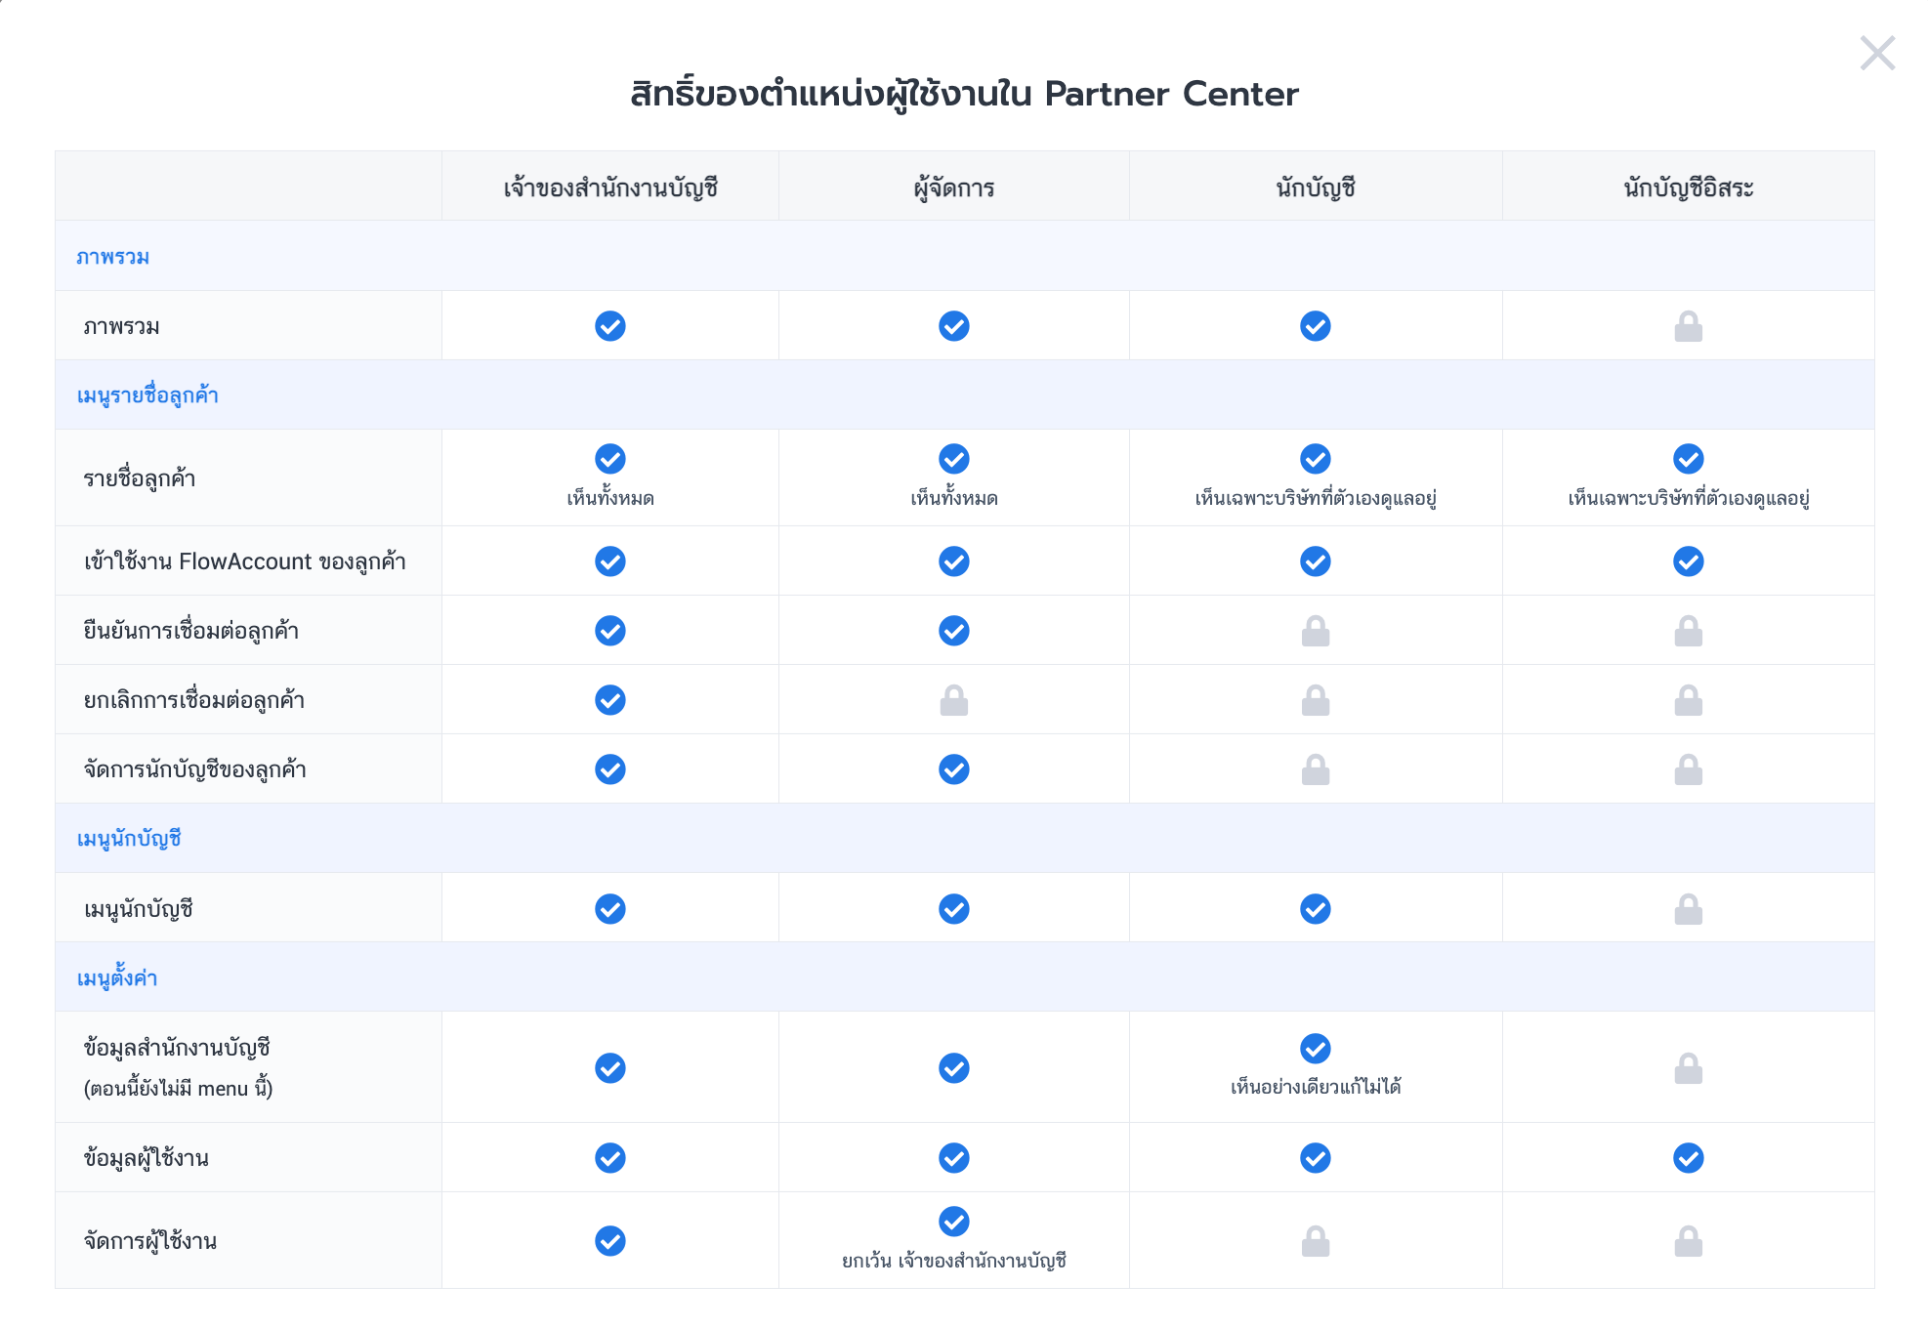Close the Partner Center permissions dialog

click(x=1877, y=53)
